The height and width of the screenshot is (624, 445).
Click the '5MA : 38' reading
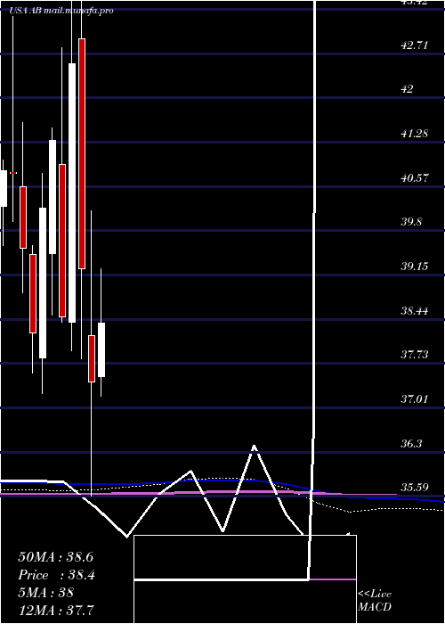(46, 593)
